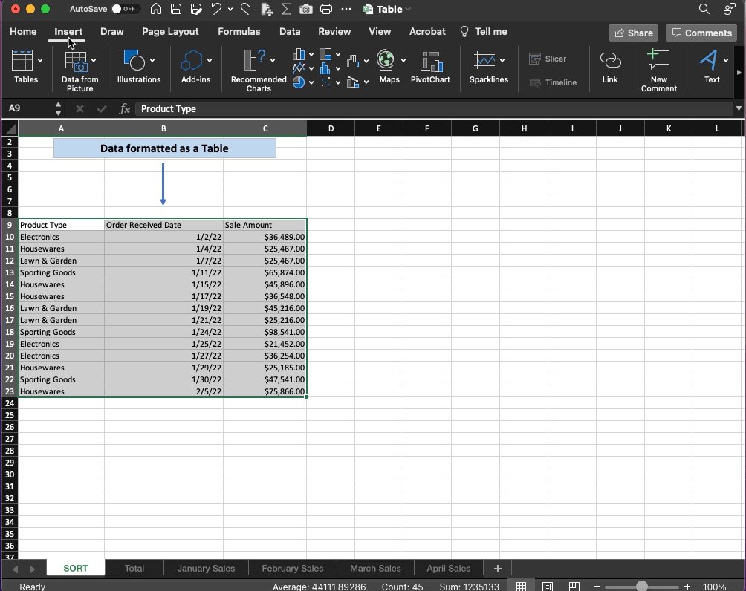Open Recommended Charts

[259, 71]
